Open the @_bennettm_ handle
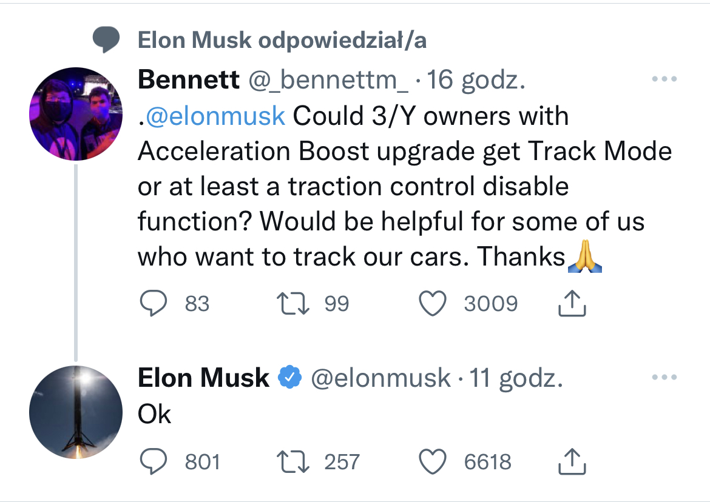The image size is (710, 502). [328, 81]
